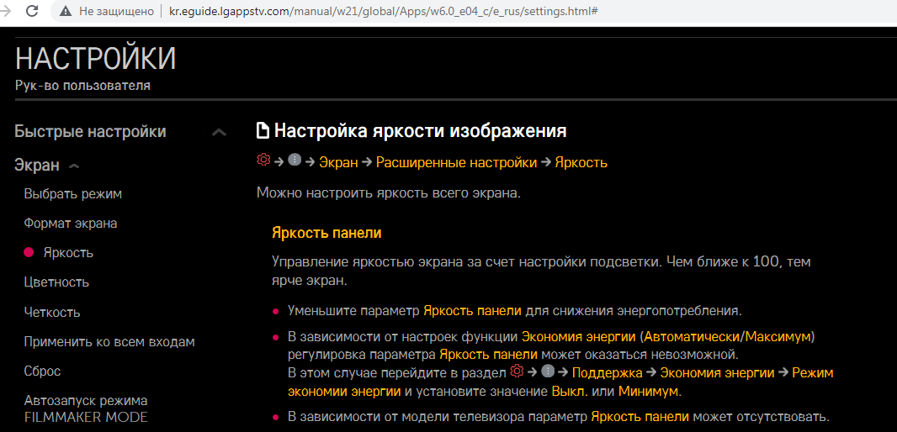Click the magenta dot beside Яркость in the sidebar
Viewport: 897px width, 432px height.
tap(29, 252)
